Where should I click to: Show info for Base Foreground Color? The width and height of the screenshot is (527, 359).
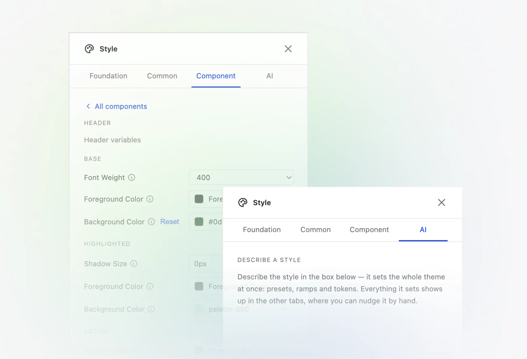tap(150, 199)
